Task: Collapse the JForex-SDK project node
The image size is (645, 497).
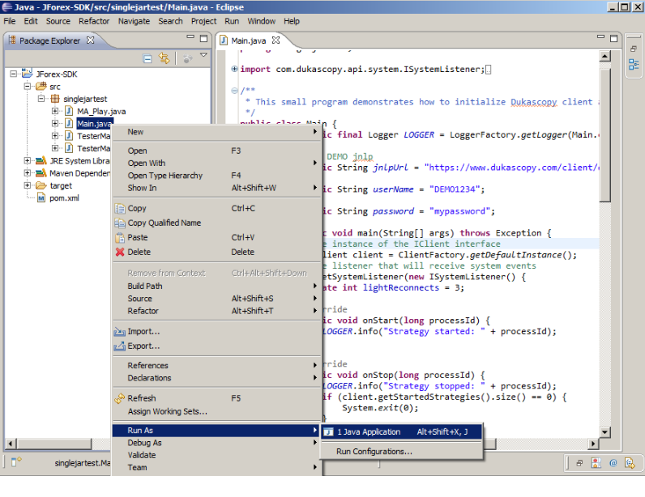Action: coord(14,74)
